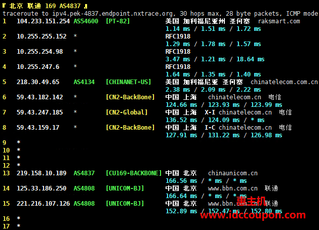Select IP address 125.33.186.250

pyautogui.click(x=42, y=188)
